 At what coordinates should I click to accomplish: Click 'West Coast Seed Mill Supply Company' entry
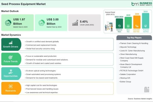pos(132,59)
